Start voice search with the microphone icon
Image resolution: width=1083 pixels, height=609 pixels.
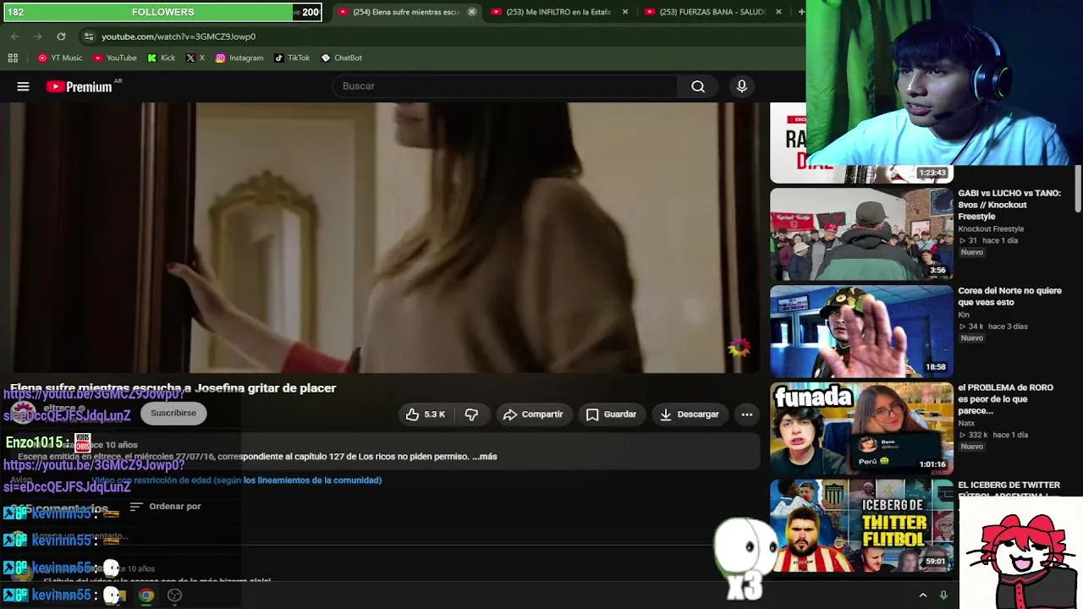742,86
